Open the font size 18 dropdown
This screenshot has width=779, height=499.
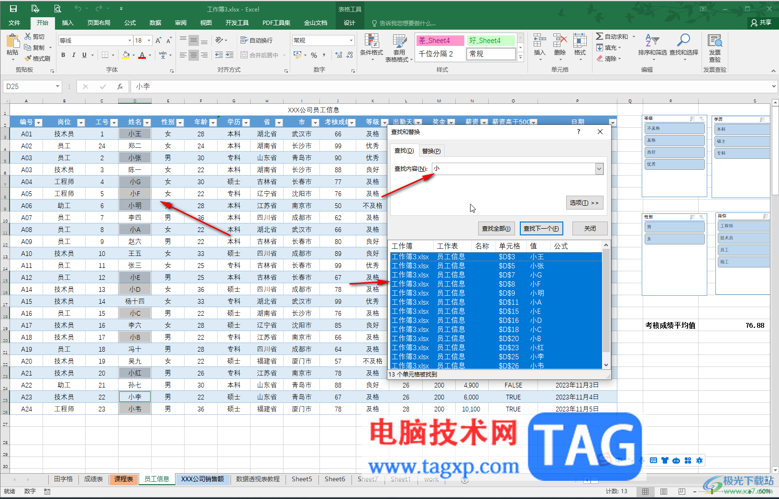[x=149, y=41]
